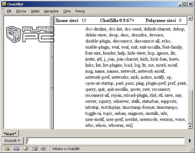The image size is (195, 153).
Task: Open the Plik menu
Action: (9, 11)
